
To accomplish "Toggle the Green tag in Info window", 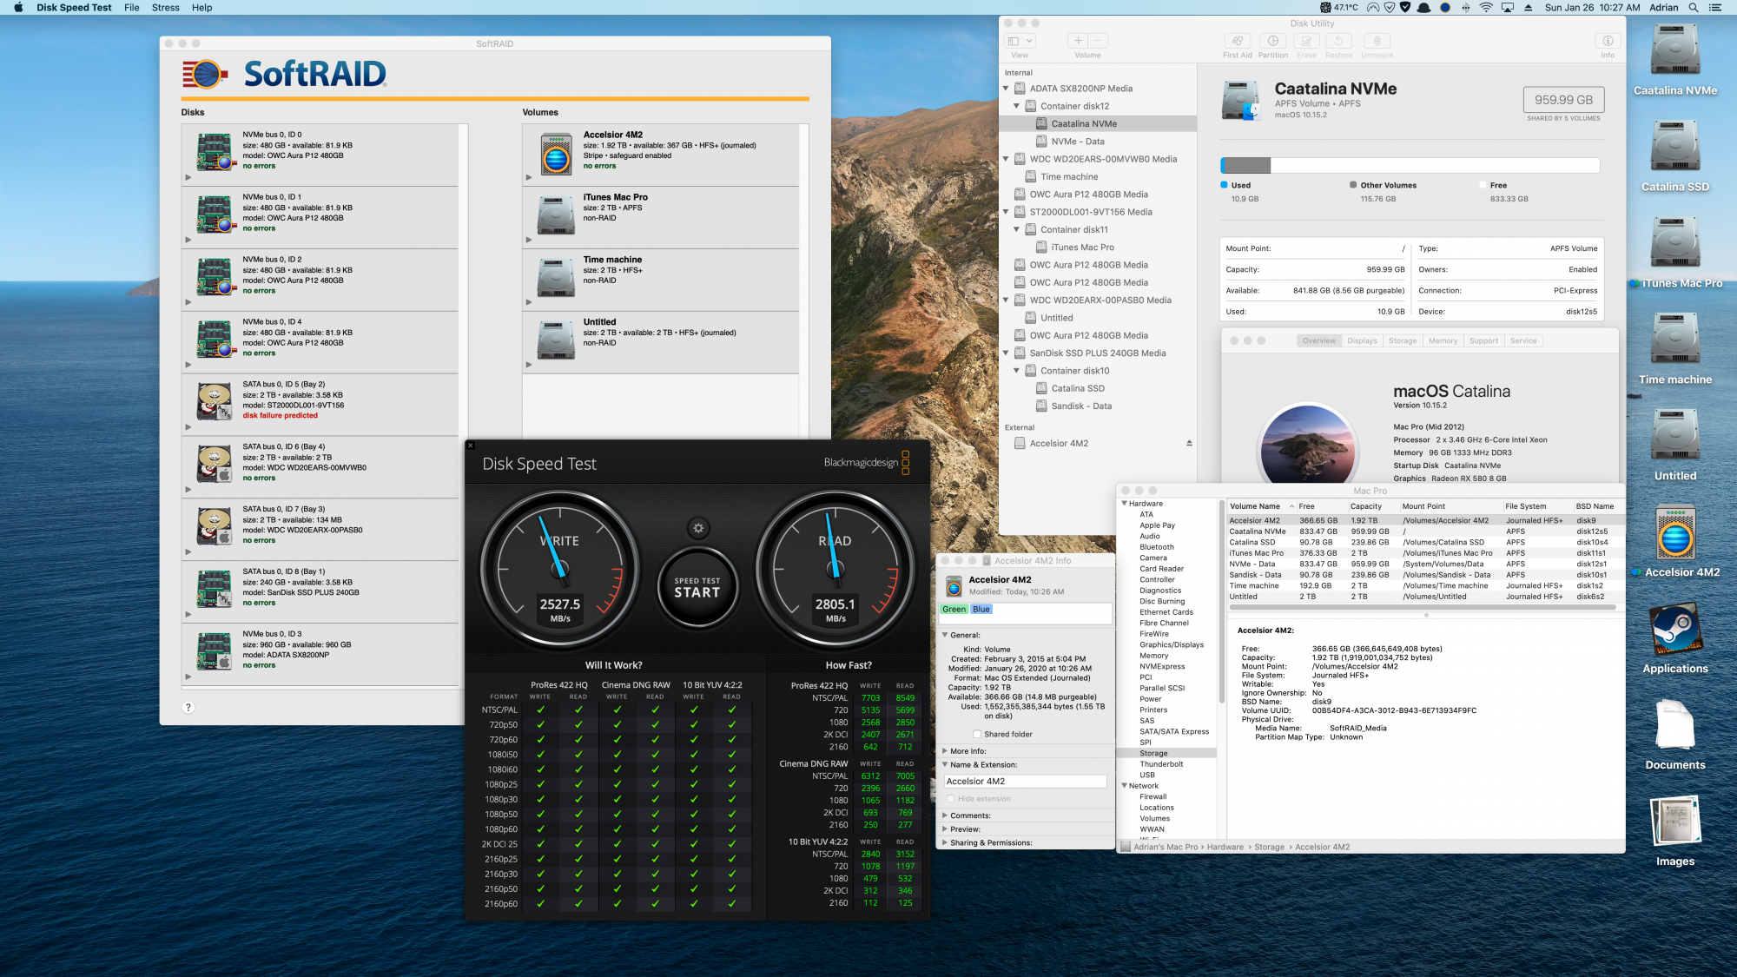I will pyautogui.click(x=954, y=610).
